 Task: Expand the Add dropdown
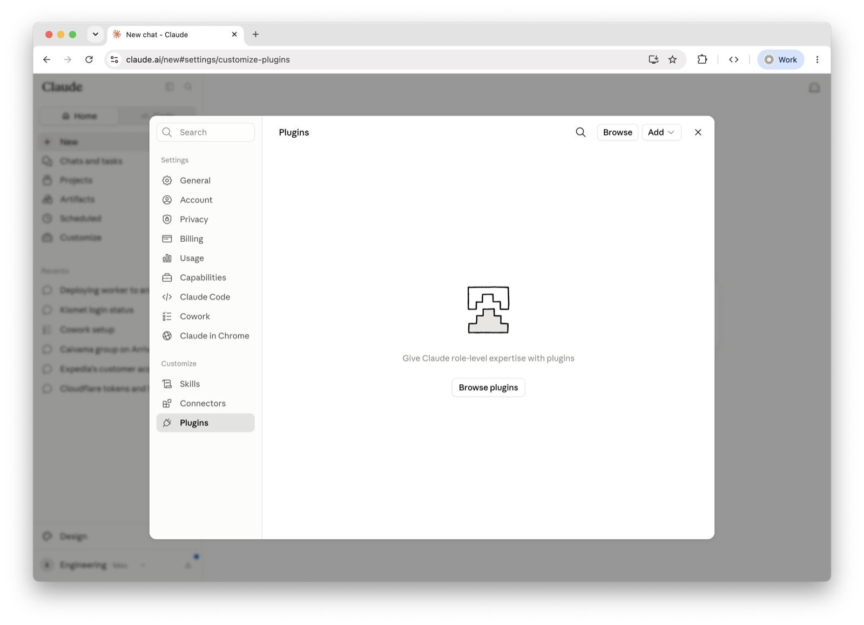pyautogui.click(x=661, y=132)
